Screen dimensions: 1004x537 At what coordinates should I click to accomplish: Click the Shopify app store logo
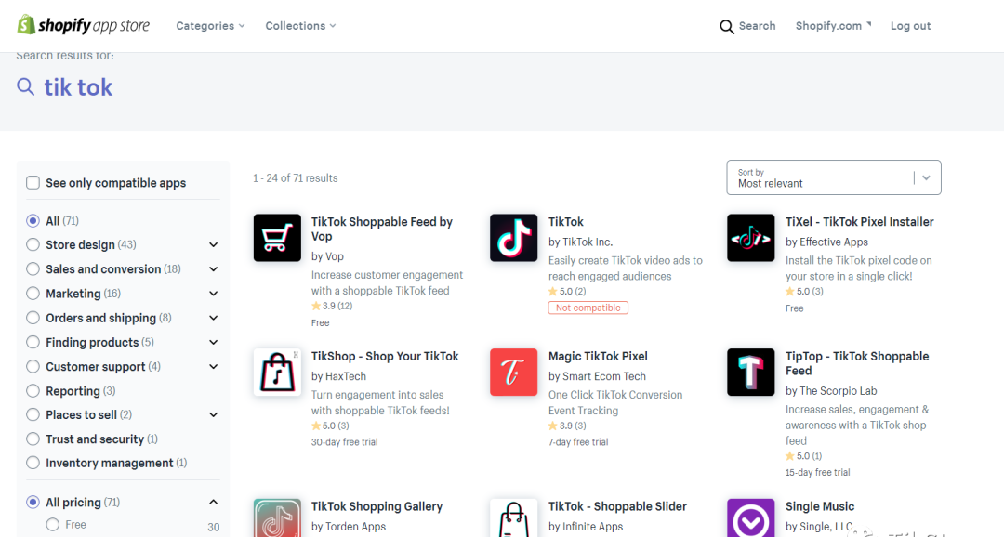pyautogui.click(x=84, y=26)
